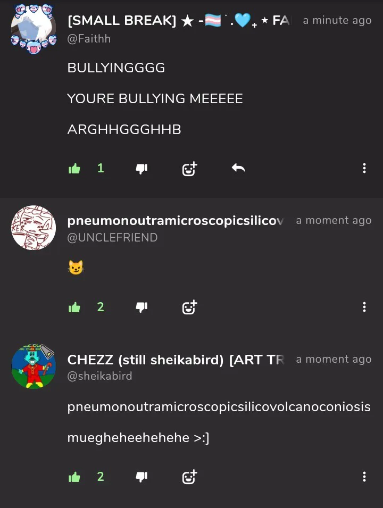
Task: Like the cat emoji comment by UNCLEFRIEND
Action: pos(74,307)
